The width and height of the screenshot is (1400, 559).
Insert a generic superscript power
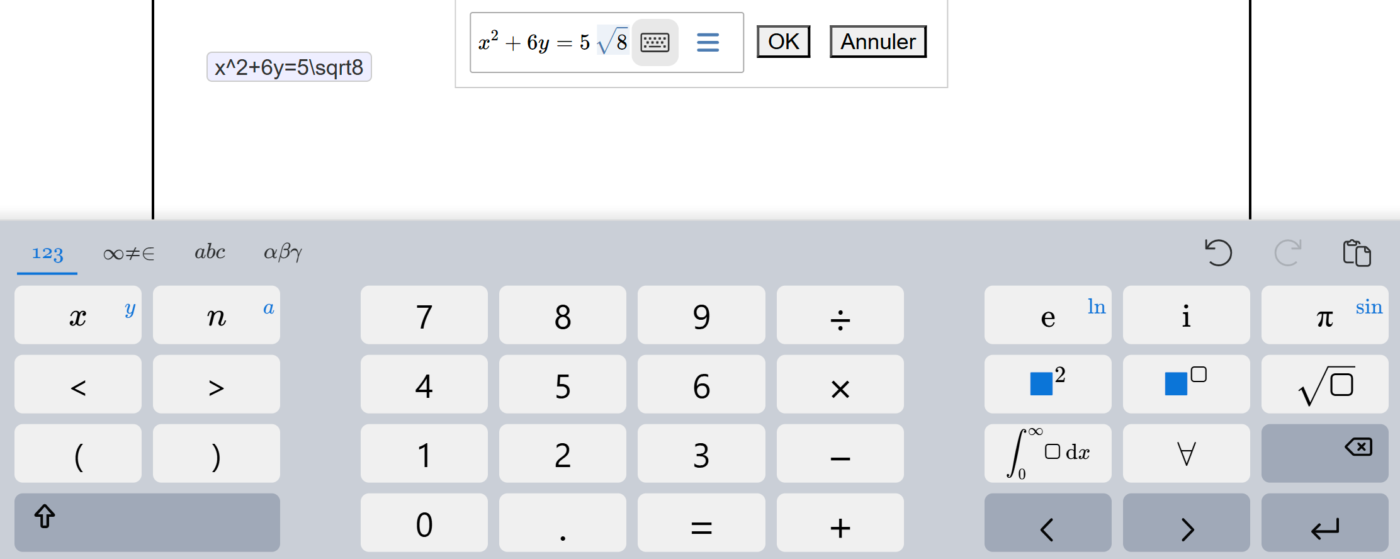pyautogui.click(x=1186, y=385)
